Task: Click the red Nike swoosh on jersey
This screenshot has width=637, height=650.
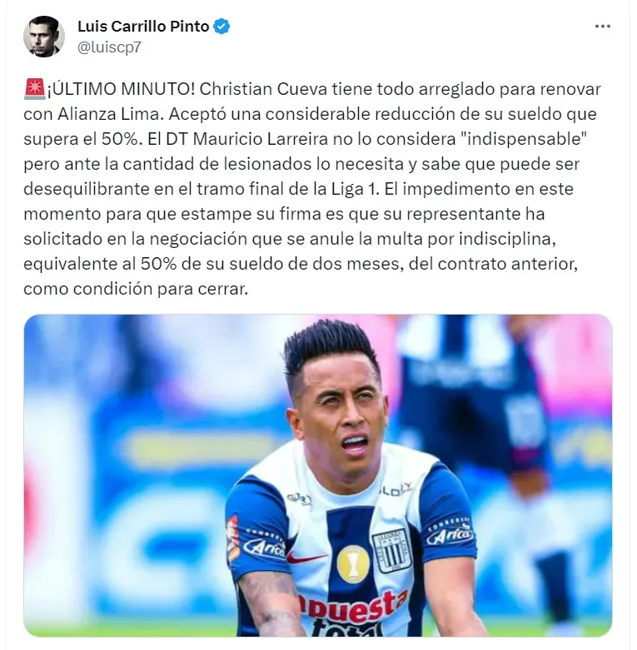Action: pyautogui.click(x=306, y=558)
